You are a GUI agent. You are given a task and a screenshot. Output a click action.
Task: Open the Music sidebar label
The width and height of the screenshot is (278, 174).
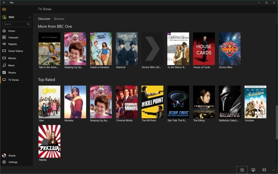[11, 65]
